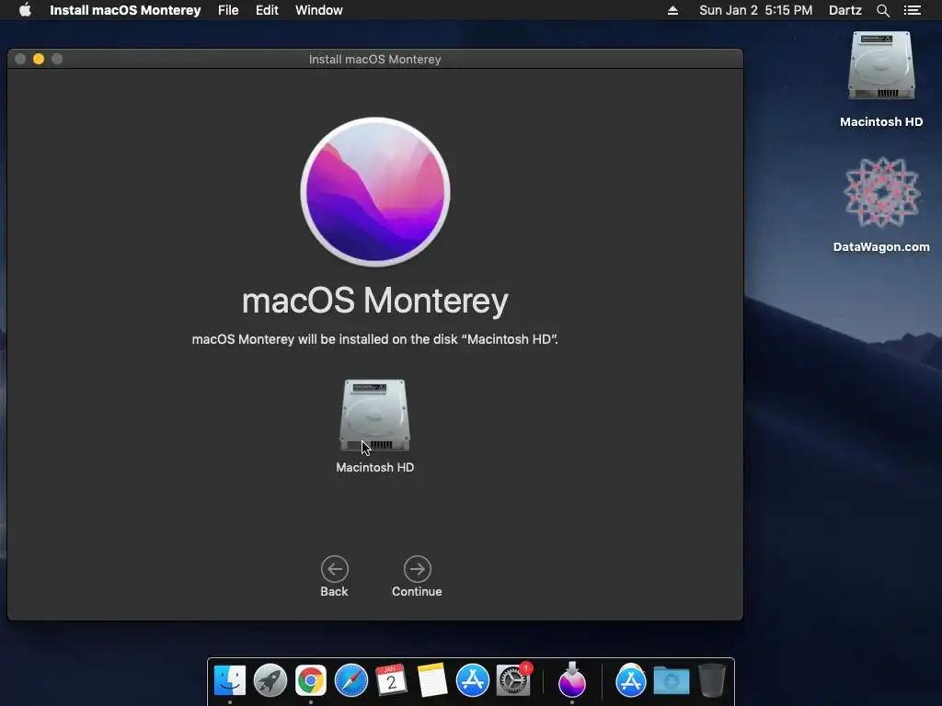942x706 pixels.
Task: Open App Store next to Notes in Dock
Action: click(x=473, y=680)
